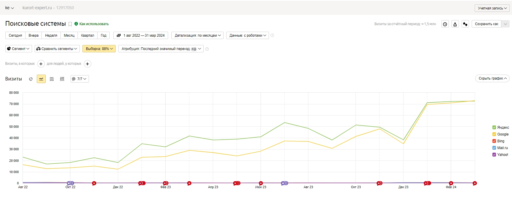Click the Скрыть график button
This screenshot has width=512, height=200.
(x=492, y=78)
